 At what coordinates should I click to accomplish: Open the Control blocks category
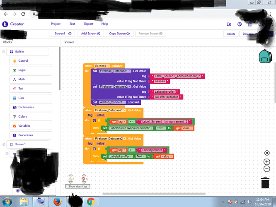click(x=31, y=61)
